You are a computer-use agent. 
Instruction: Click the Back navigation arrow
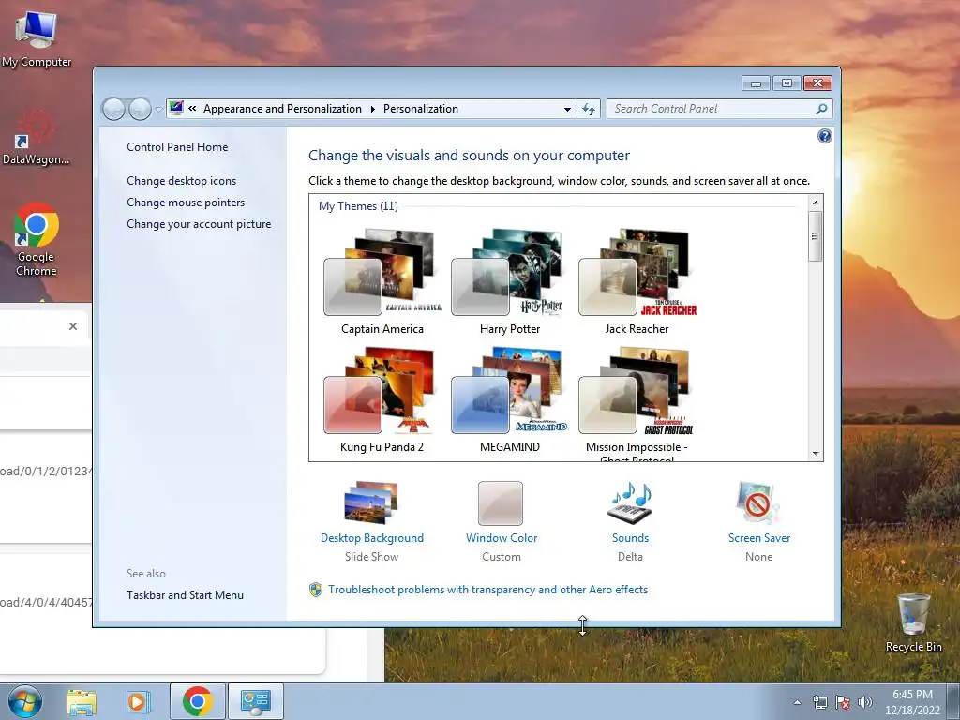113,109
